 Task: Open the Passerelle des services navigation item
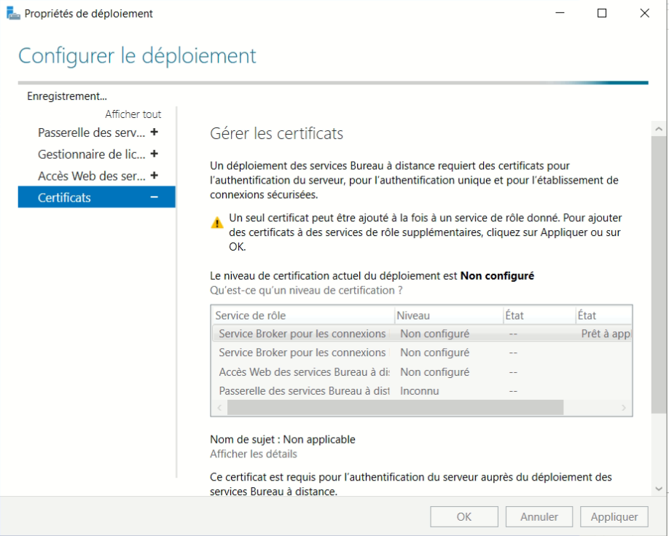tap(91, 133)
